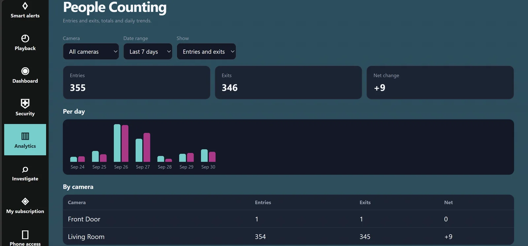Click the Net column header

tap(448, 203)
